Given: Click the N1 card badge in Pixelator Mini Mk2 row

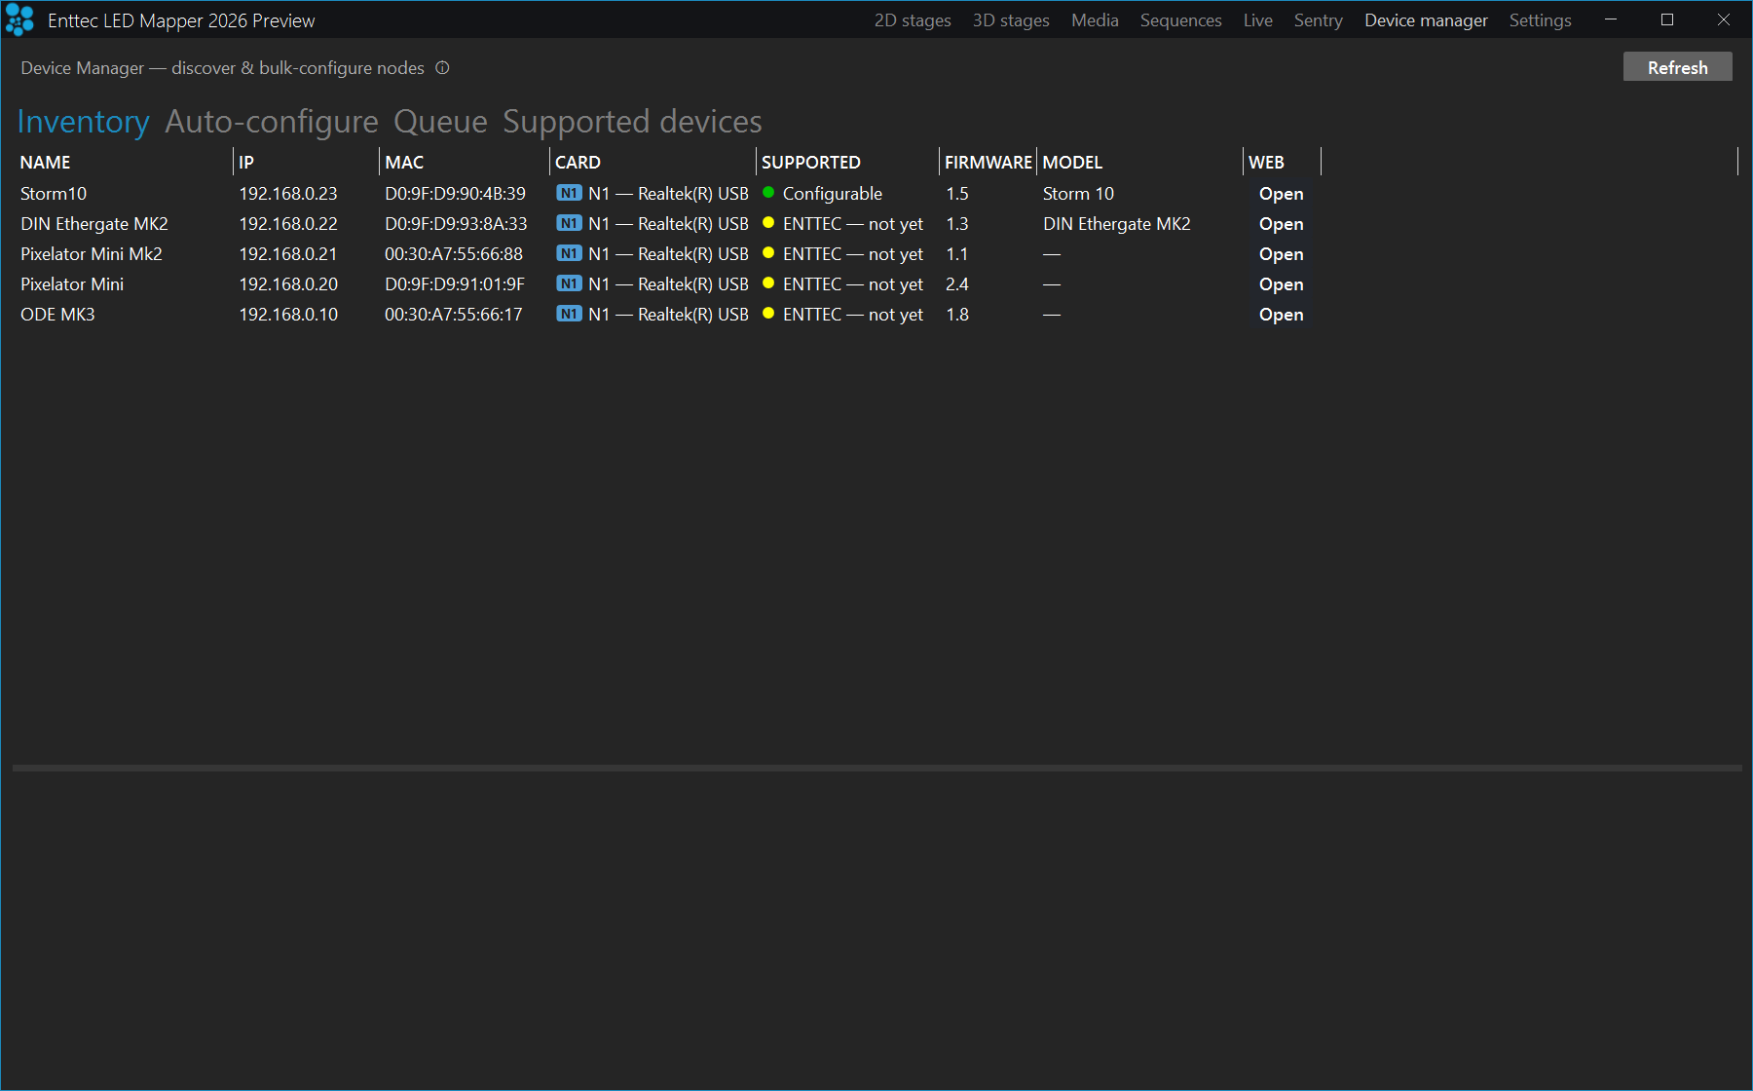Looking at the screenshot, I should click(569, 253).
